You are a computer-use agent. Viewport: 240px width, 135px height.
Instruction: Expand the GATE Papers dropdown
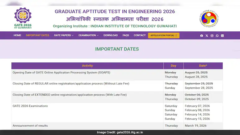(64, 35)
